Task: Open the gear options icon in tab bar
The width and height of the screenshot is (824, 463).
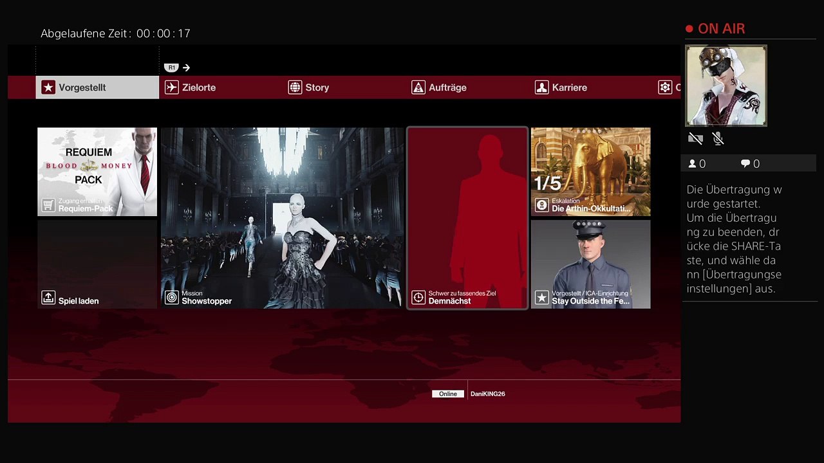Action: [x=665, y=87]
